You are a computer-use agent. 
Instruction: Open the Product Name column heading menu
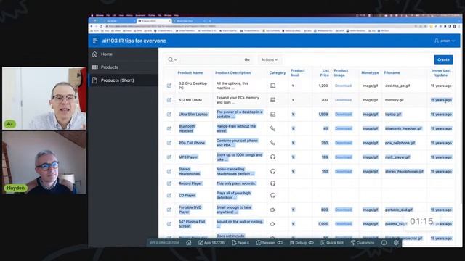pyautogui.click(x=190, y=72)
